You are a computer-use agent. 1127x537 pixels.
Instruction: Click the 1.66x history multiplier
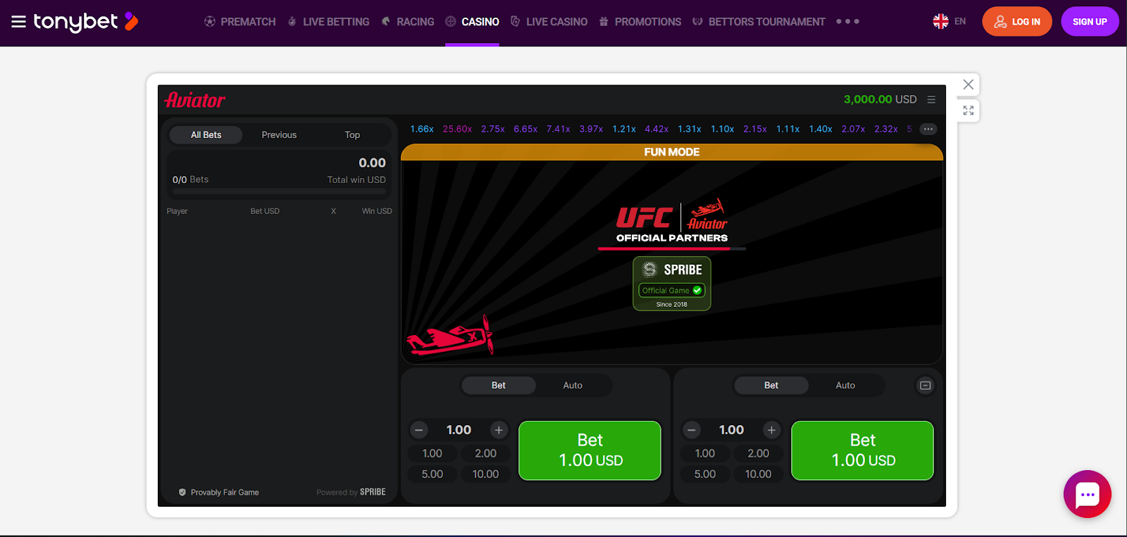[x=422, y=129]
